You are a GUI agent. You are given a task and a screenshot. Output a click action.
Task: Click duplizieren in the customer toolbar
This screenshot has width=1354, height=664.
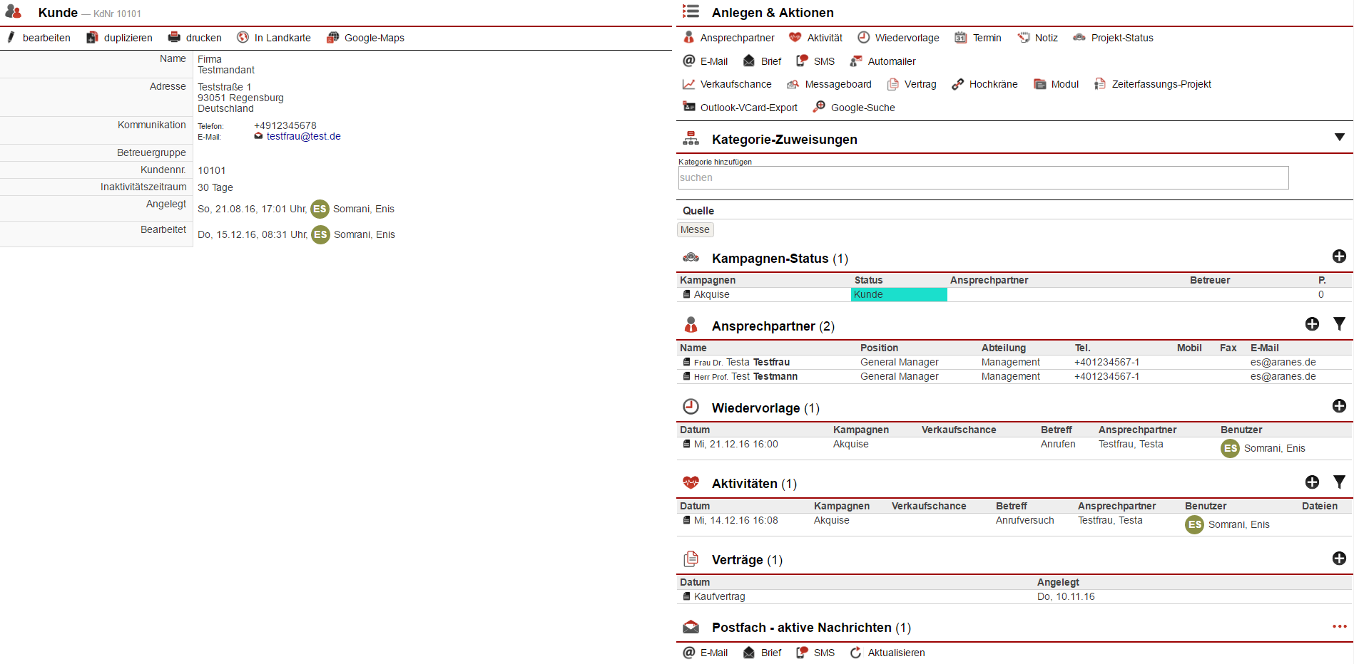point(119,38)
